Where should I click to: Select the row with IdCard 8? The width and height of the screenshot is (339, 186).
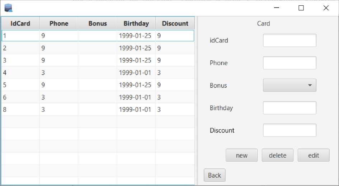97,110
